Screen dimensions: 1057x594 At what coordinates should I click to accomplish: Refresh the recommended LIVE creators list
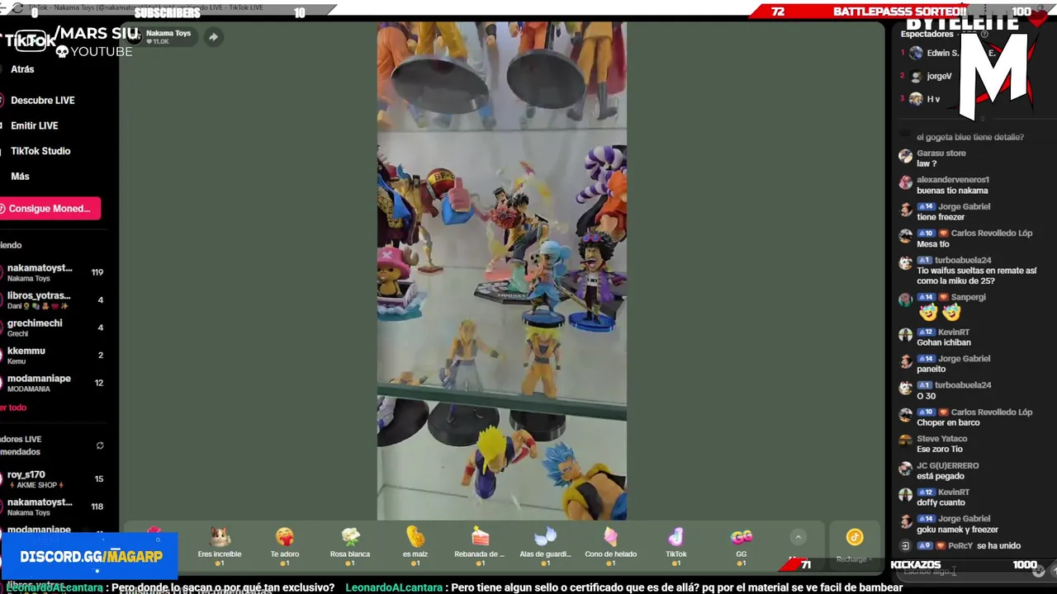point(100,445)
